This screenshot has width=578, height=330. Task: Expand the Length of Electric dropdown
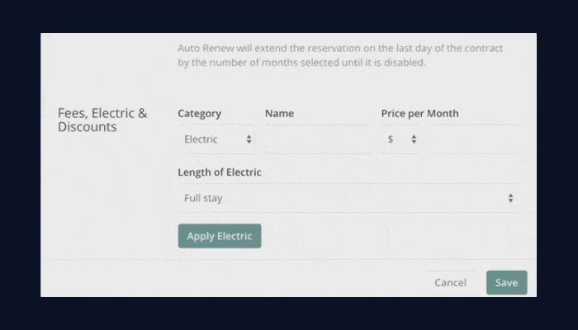click(x=348, y=198)
